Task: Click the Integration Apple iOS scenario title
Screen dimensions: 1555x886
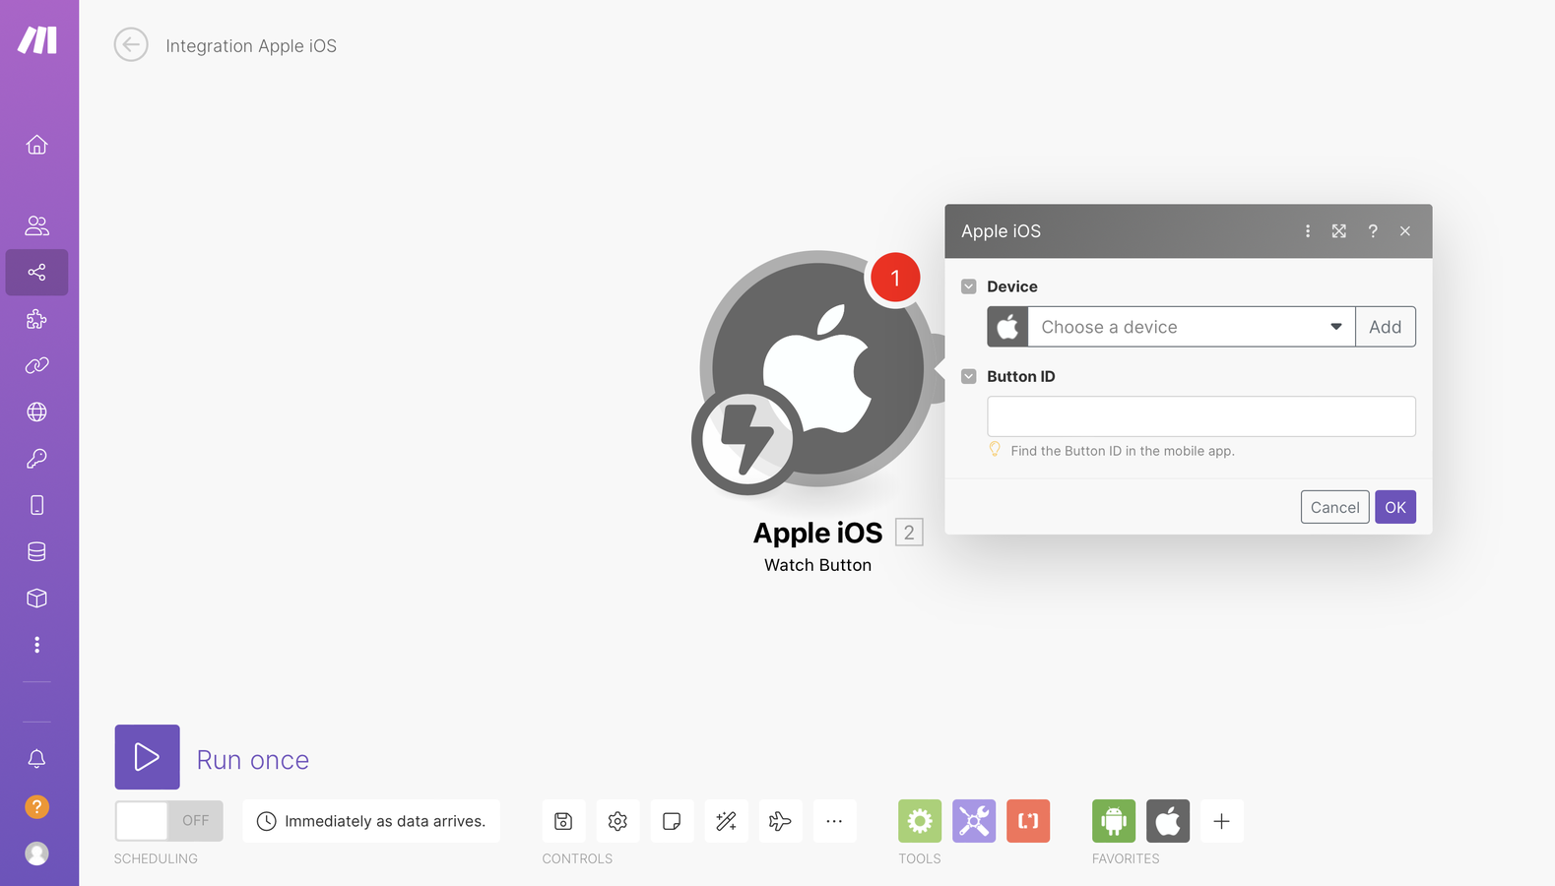Action: [251, 45]
